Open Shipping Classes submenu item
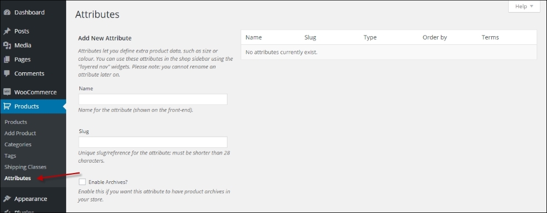Viewport: 547px width, 213px height. click(26, 167)
